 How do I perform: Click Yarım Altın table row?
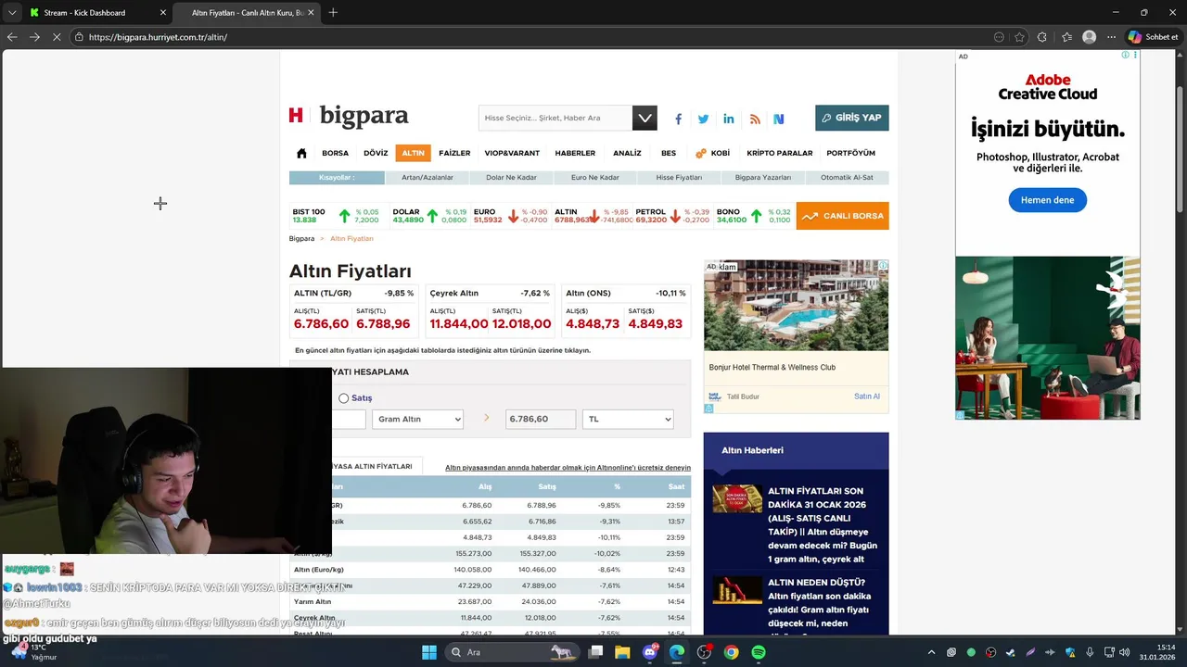490,602
